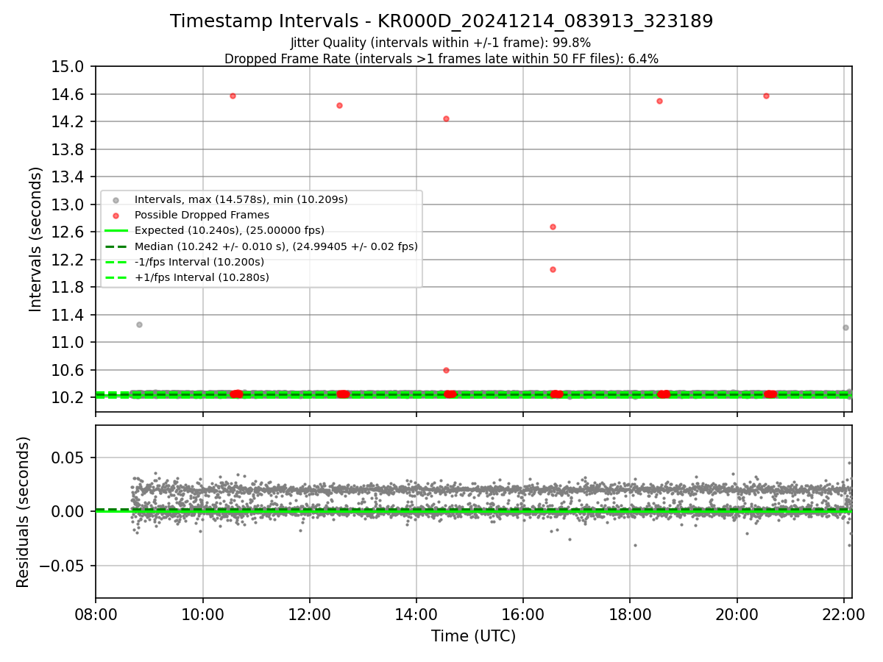
Task: Click legend entry 'Expected (10.240s), (25.00000 fps)'
Action: (x=229, y=230)
